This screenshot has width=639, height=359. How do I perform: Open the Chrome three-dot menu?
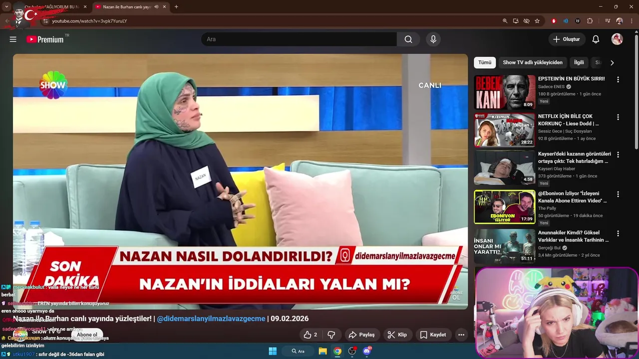point(632,21)
